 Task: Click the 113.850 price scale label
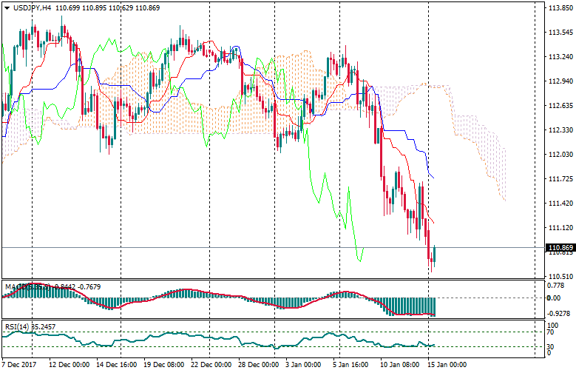coord(560,9)
